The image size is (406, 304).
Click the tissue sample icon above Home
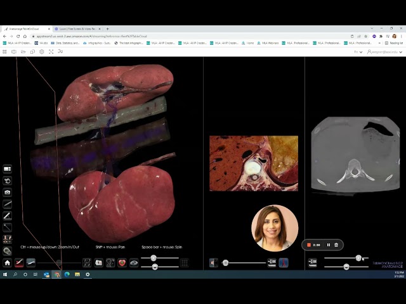click(x=7, y=251)
